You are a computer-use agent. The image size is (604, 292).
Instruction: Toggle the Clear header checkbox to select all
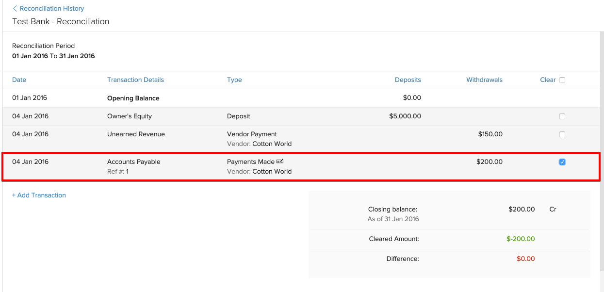click(x=562, y=80)
